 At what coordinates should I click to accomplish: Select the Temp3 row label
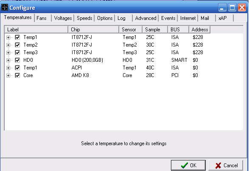[x=31, y=52]
